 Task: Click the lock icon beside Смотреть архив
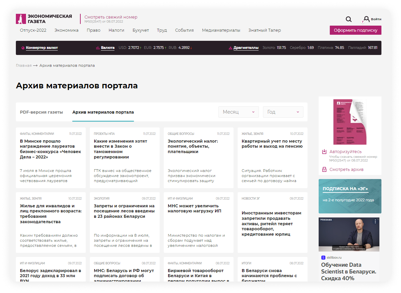324,170
